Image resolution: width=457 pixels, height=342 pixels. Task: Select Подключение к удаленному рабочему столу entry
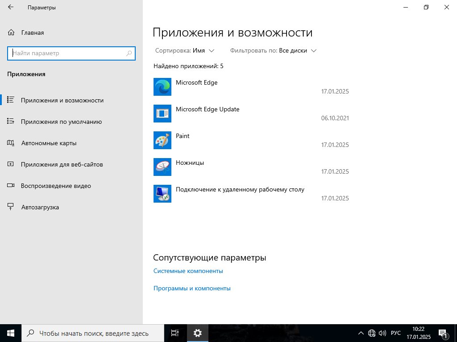tap(240, 189)
